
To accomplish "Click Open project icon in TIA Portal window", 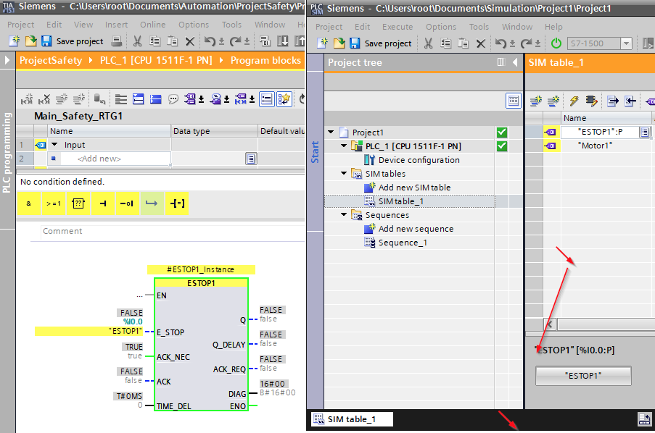I will click(x=31, y=41).
